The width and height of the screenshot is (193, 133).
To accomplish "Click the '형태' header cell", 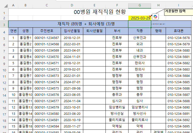I will (x=158, y=31).
